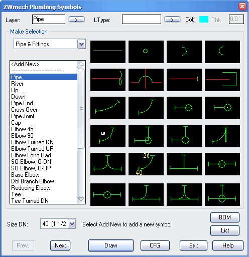Viewport: 249px width, 257px height.
Task: Select the Base Elbow thumbnail with thick bar
Action: coord(222,136)
